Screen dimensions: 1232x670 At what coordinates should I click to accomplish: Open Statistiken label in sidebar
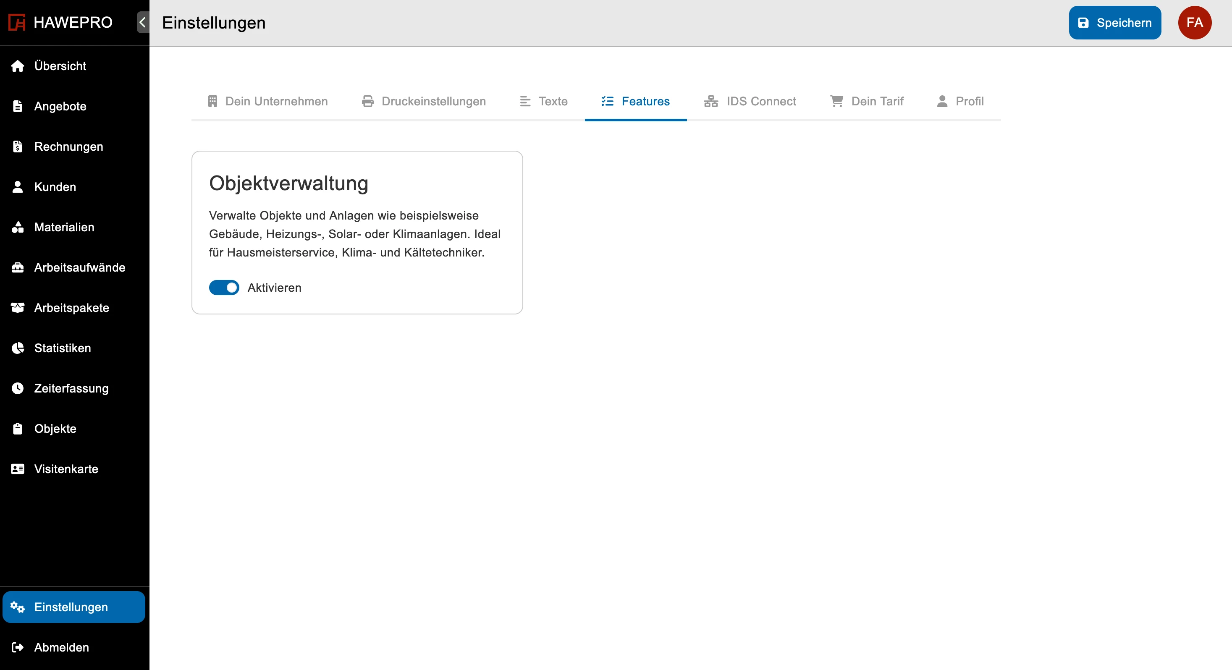(x=63, y=348)
